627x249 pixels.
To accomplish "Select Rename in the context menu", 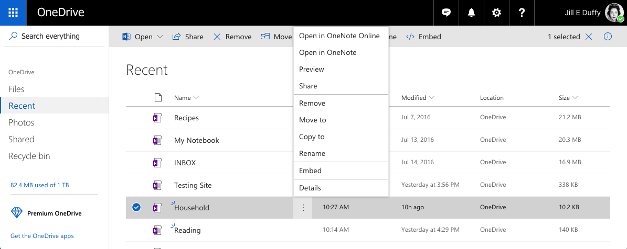I will click(x=341, y=153).
